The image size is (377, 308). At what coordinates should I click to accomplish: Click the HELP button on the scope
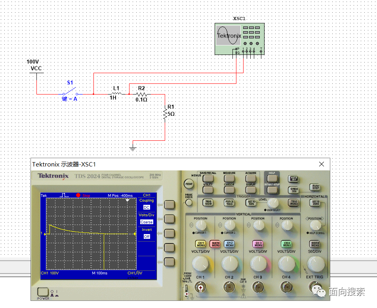272,178
